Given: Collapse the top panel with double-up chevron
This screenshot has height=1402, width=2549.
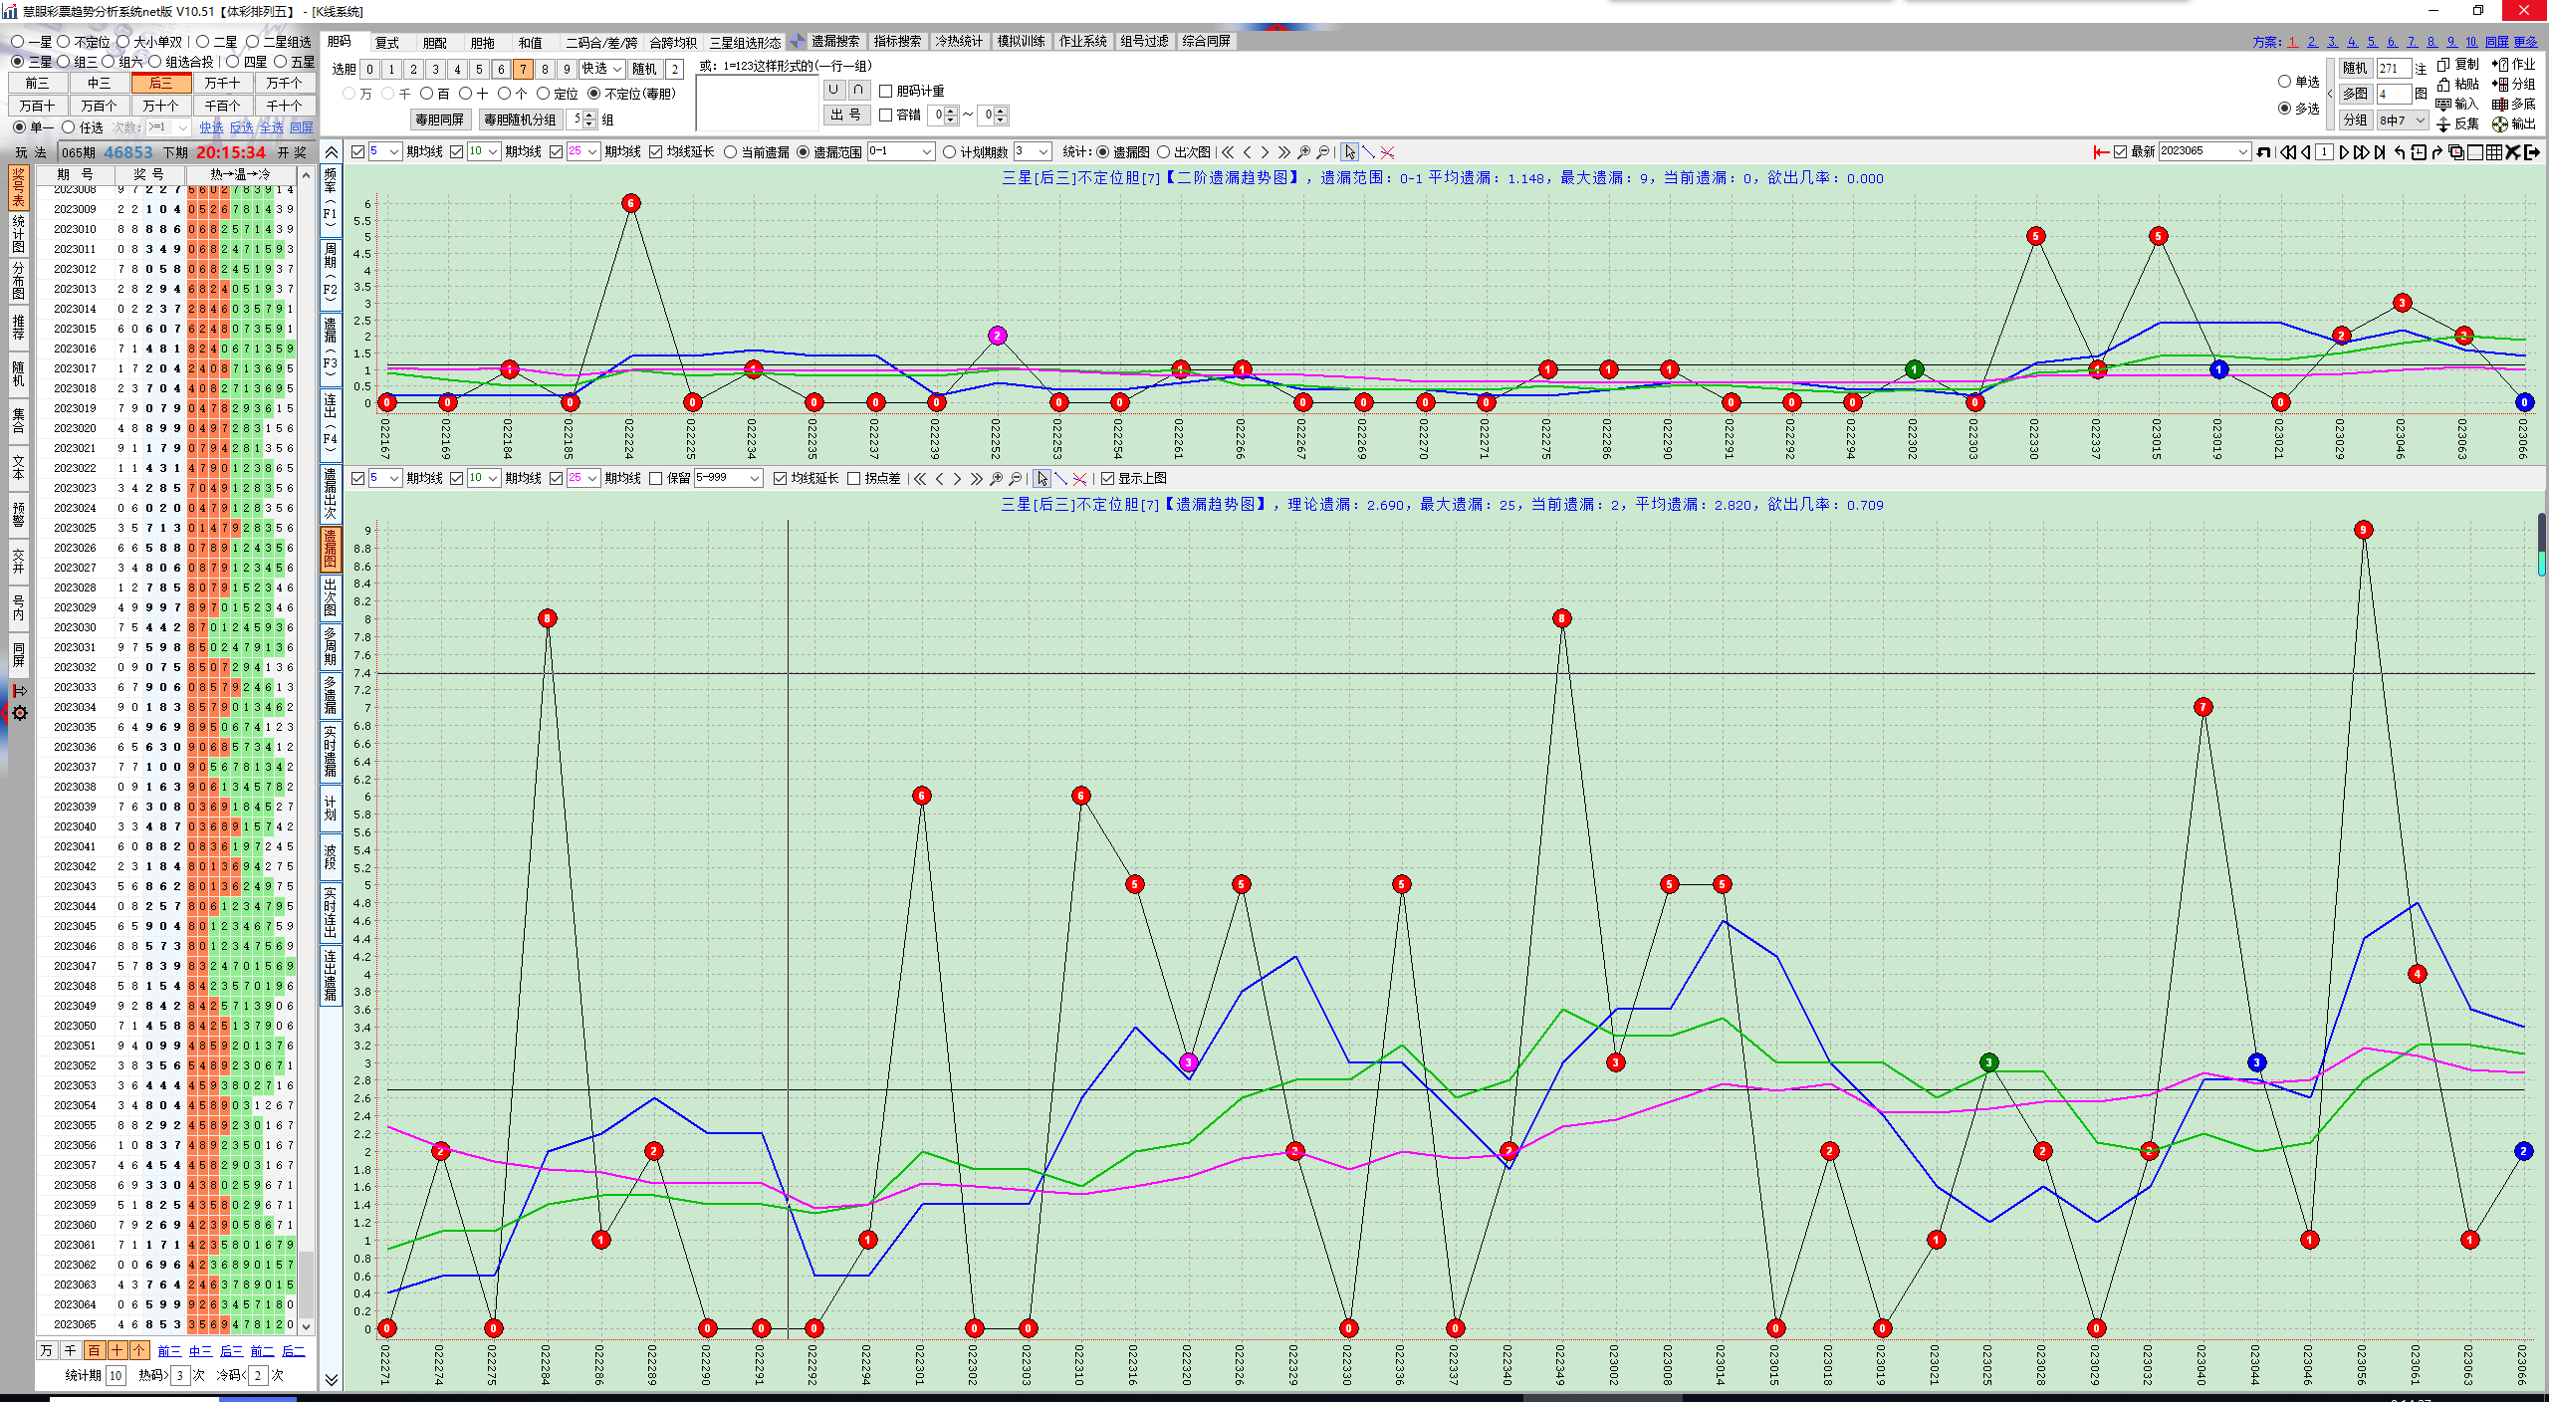Looking at the screenshot, I should click(332, 152).
